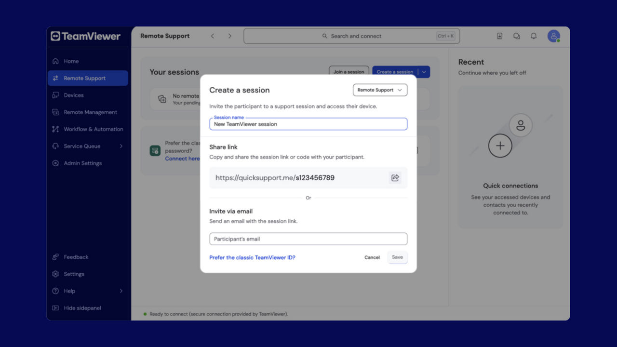The width and height of the screenshot is (617, 347).
Task: Click the plus add connection circle
Action: pos(500,146)
